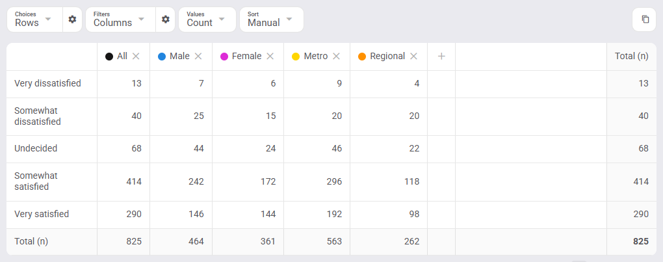Image resolution: width=663 pixels, height=262 pixels.
Task: Open the Sort Manual dropdown
Action: (x=272, y=20)
